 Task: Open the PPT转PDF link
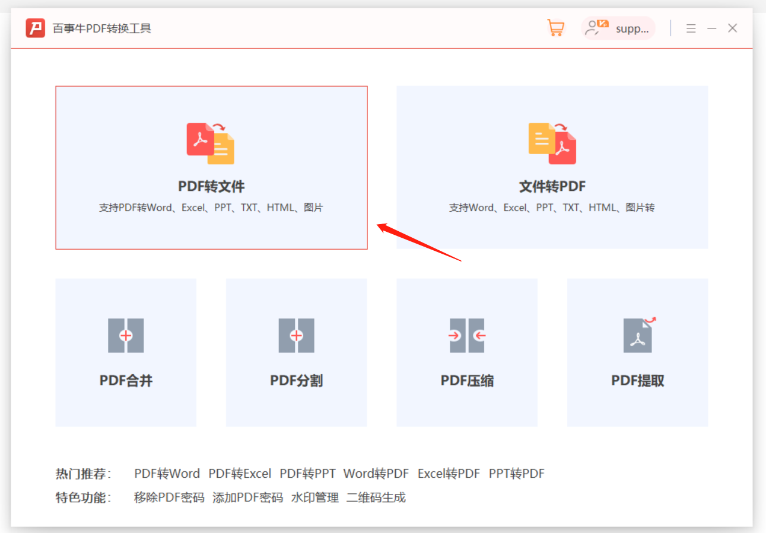coord(517,473)
